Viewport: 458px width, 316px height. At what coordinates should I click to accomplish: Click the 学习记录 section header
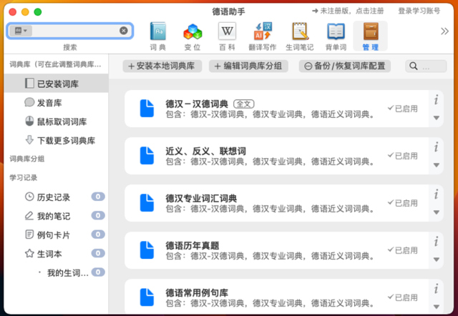24,178
